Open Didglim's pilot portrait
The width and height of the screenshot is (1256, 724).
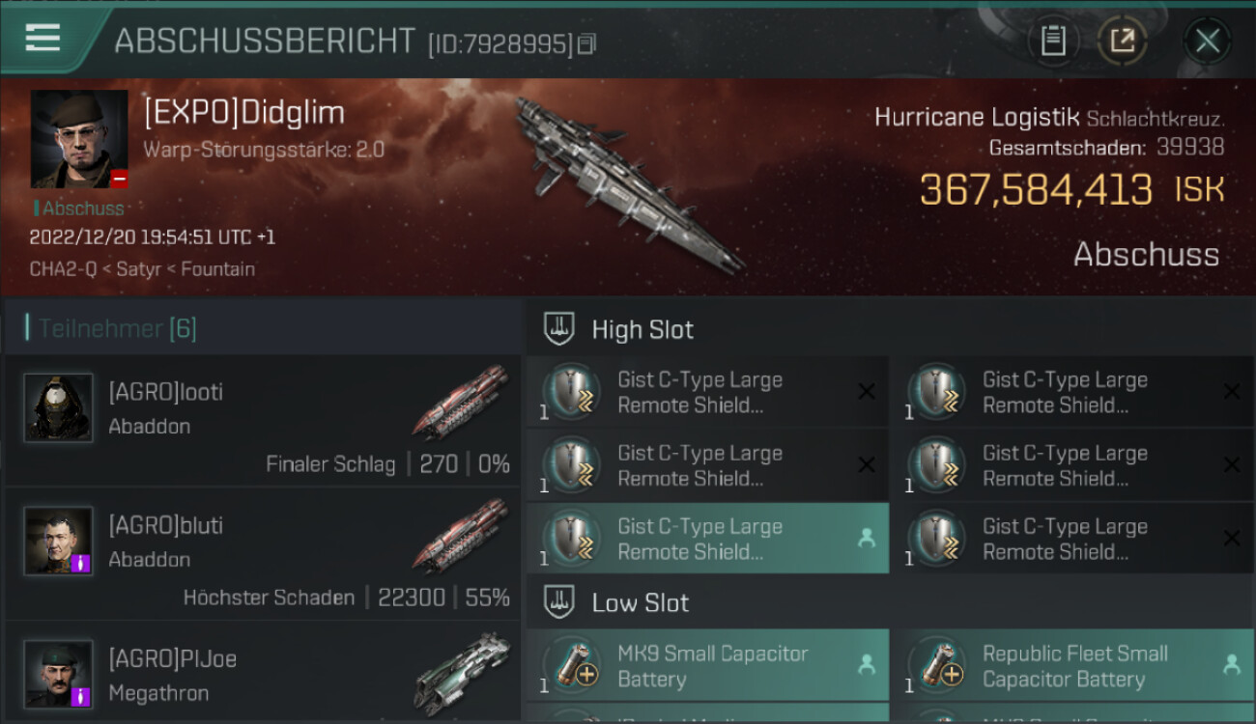79,139
